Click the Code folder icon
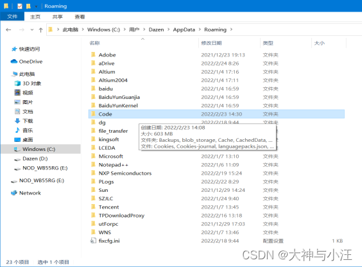The image size is (362, 267). coord(93,114)
